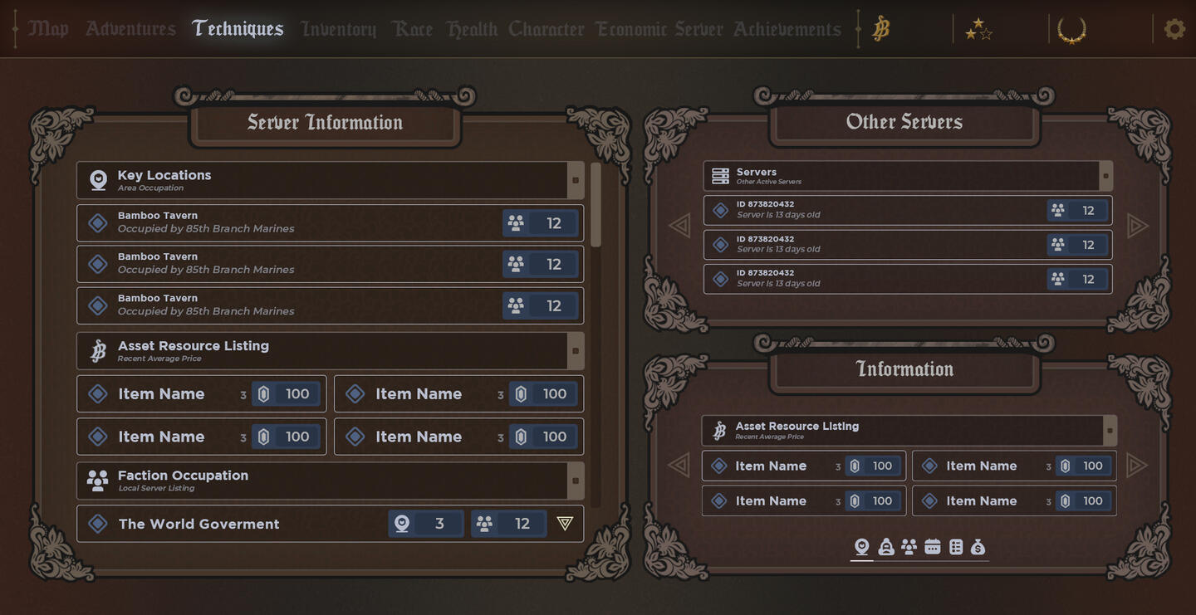This screenshot has height=615, width=1196.
Task: Select the calendar icon in Information panel
Action: click(x=932, y=547)
